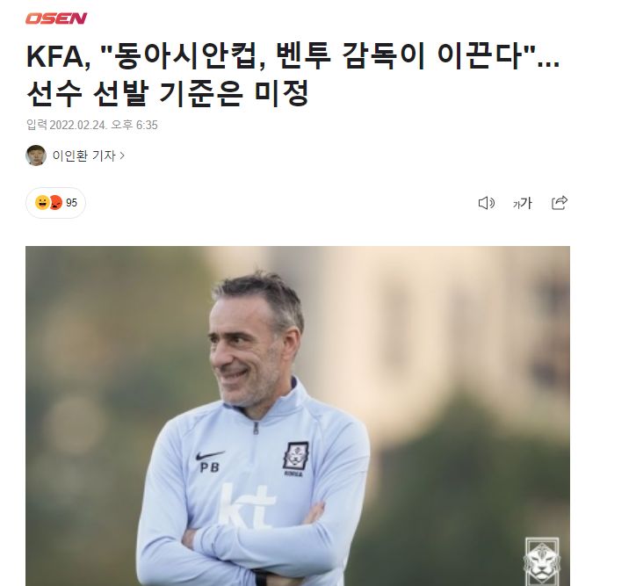The width and height of the screenshot is (636, 586).
Task: Play article audio with speaker icon
Action: (487, 203)
